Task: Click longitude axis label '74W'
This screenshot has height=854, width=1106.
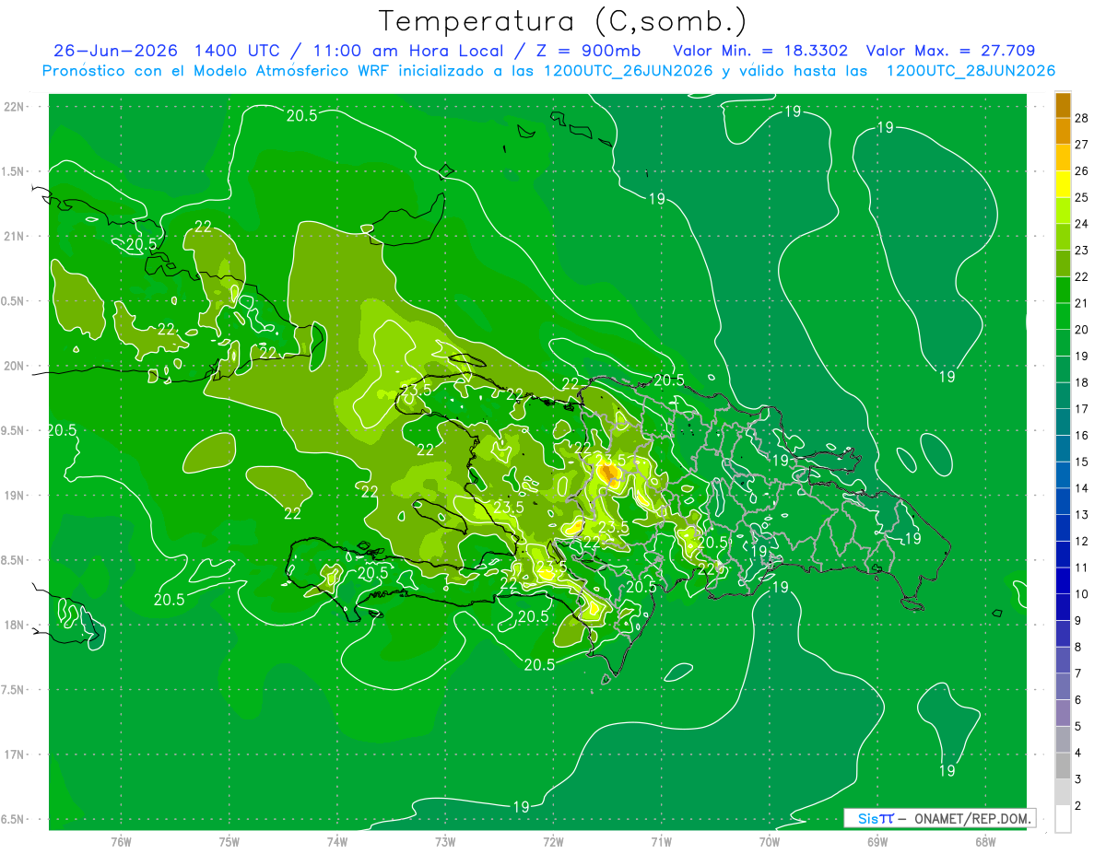Action: pos(337,841)
